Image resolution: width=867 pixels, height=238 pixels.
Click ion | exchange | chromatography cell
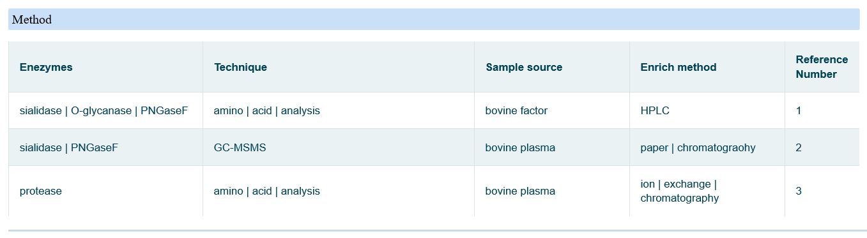[x=679, y=191]
